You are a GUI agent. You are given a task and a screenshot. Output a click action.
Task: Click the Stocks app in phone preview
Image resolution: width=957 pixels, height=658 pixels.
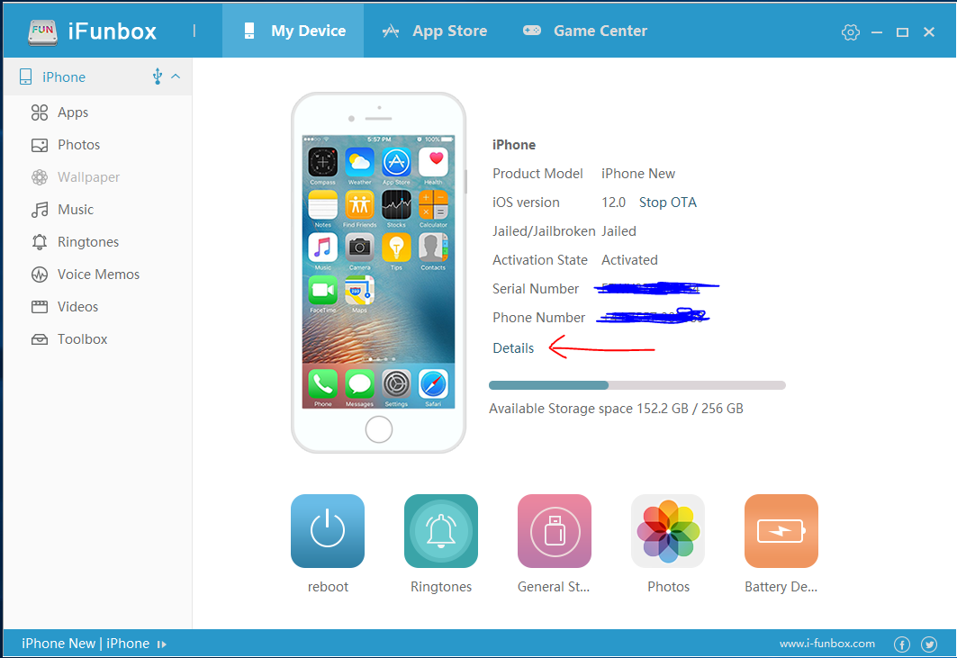click(x=396, y=205)
